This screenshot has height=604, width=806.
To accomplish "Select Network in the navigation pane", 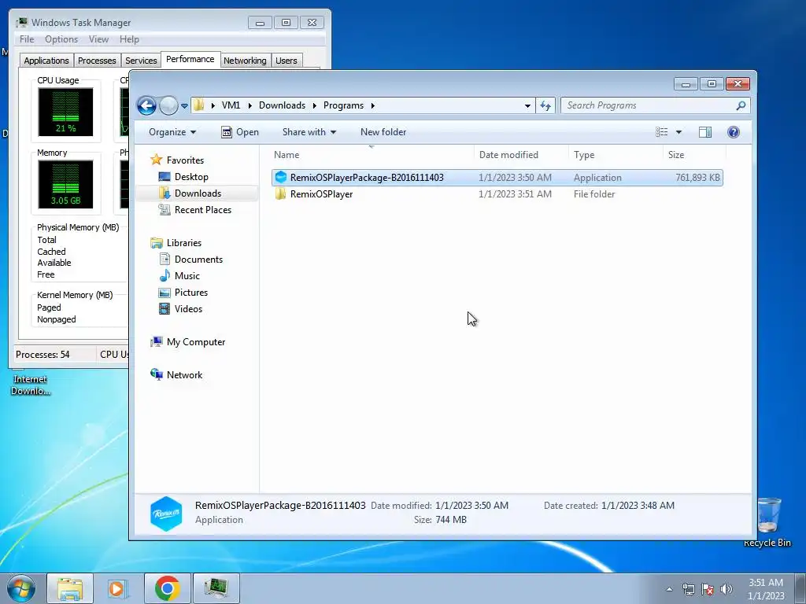I will [x=184, y=375].
